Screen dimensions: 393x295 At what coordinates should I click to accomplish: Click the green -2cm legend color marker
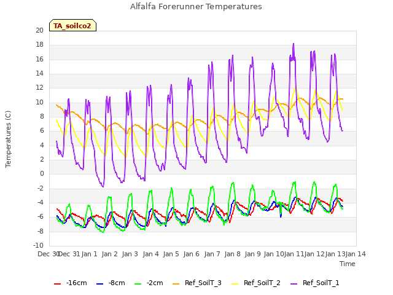(138, 284)
